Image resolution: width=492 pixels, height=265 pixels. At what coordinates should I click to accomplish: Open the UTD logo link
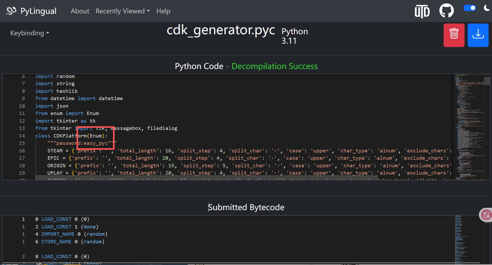pos(422,11)
